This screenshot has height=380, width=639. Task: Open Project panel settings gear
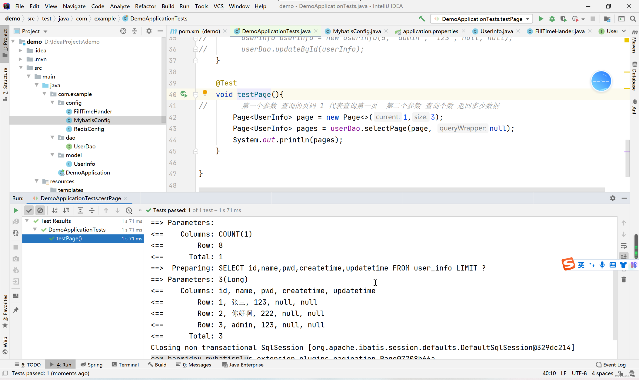coord(149,31)
